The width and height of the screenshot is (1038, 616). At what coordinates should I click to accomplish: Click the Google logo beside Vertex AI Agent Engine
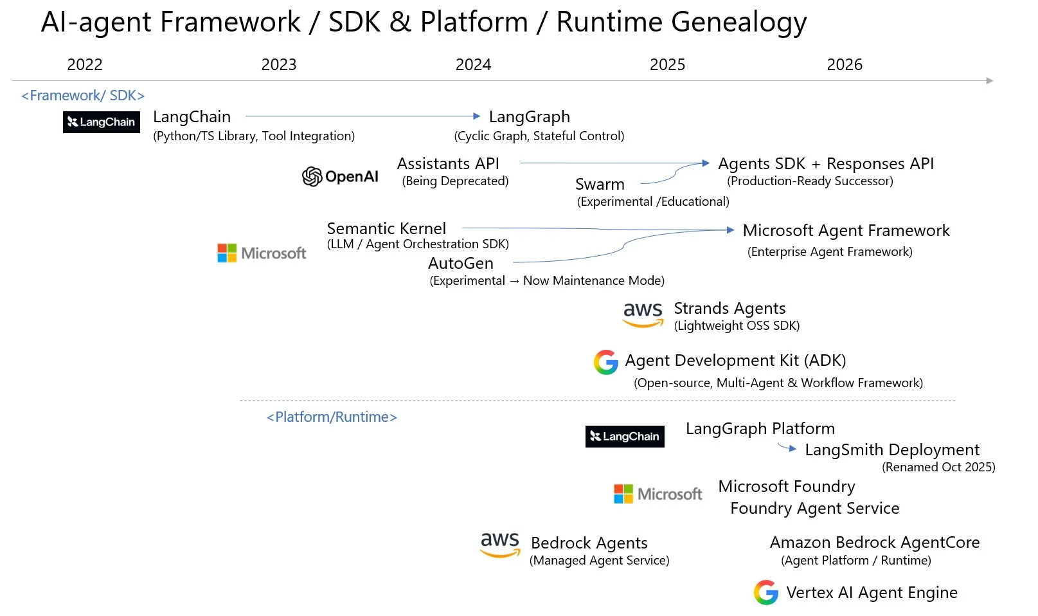point(765,592)
